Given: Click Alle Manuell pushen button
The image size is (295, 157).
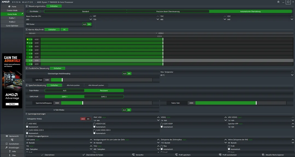Looking at the screenshot, I should [x=96, y=85].
